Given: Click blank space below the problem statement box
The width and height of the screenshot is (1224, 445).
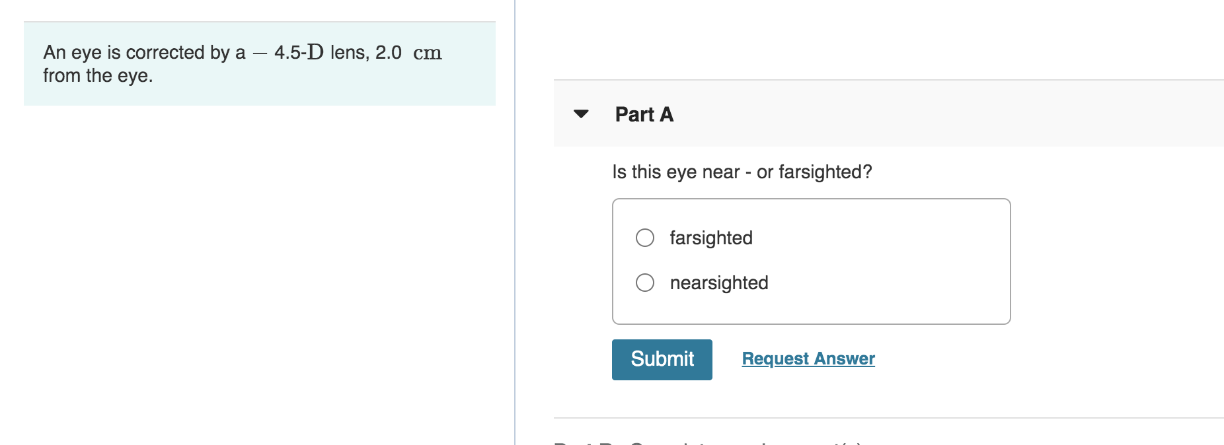Looking at the screenshot, I should click(259, 264).
